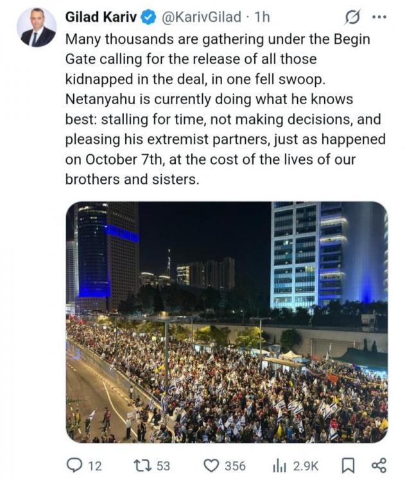Open the @KarivGilad handle link
Viewport: 405px width, 482px height.
pyautogui.click(x=202, y=17)
